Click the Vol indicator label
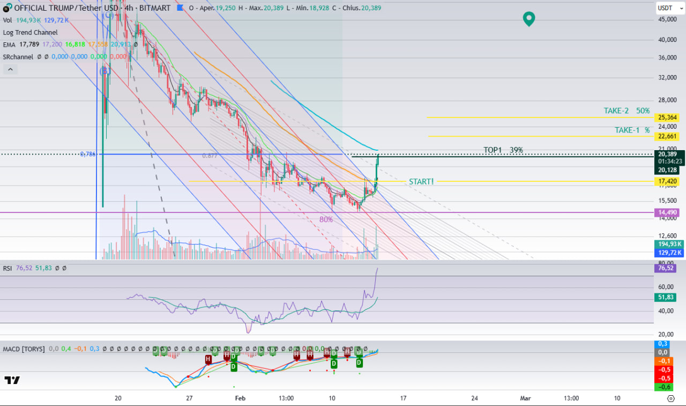686x406 pixels. point(8,20)
